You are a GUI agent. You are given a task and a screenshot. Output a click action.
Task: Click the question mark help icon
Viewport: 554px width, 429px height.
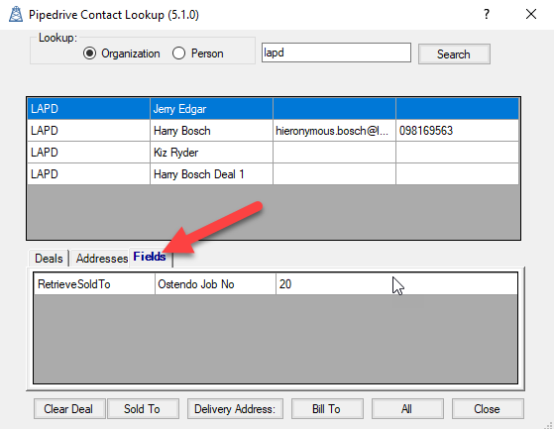(x=487, y=14)
